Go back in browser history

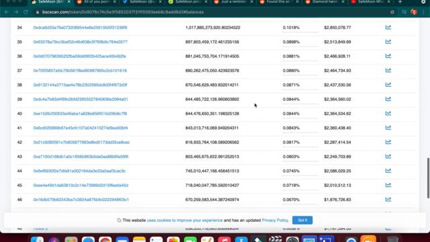[x=7, y=12]
